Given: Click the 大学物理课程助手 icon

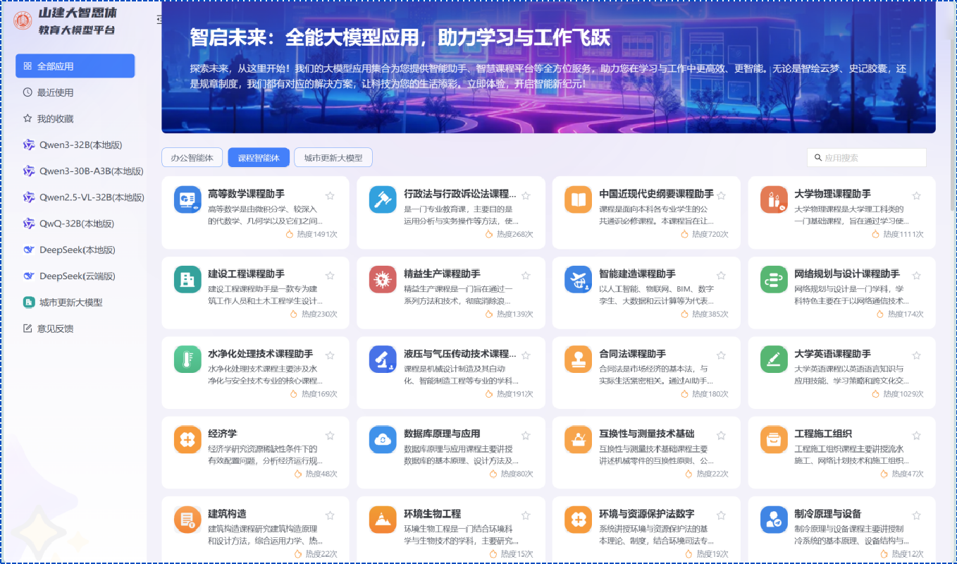Looking at the screenshot, I should click(x=774, y=200).
